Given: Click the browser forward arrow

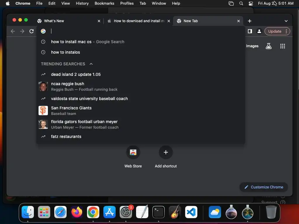Looking at the screenshot, I should tap(22, 31).
